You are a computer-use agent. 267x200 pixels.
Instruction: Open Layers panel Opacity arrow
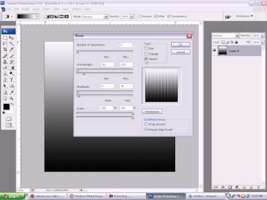pos(262,35)
